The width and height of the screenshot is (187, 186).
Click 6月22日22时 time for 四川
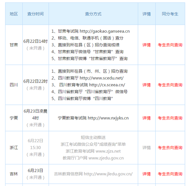click(36, 81)
